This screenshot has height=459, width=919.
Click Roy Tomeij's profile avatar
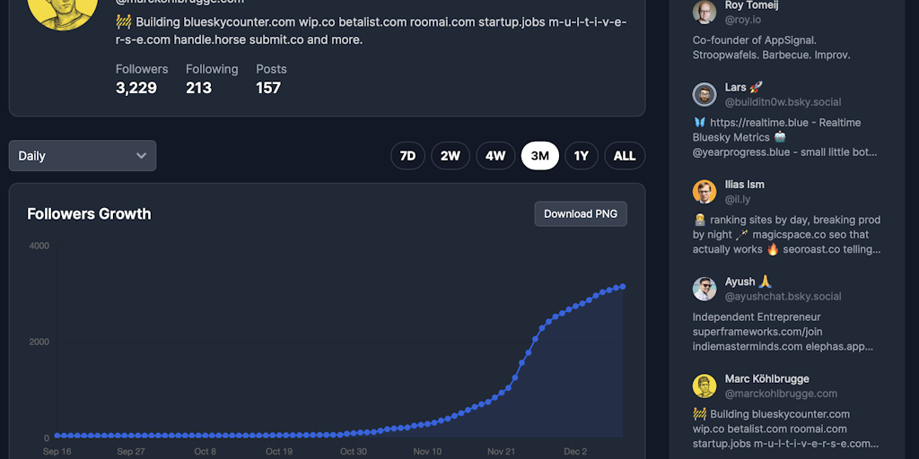pos(705,12)
